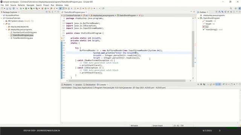Open the Debug icon dropdown arrow
241x135 pixels.
tap(23, 8)
